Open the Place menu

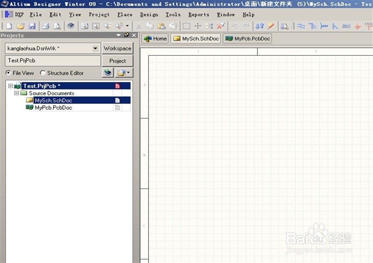tap(125, 15)
